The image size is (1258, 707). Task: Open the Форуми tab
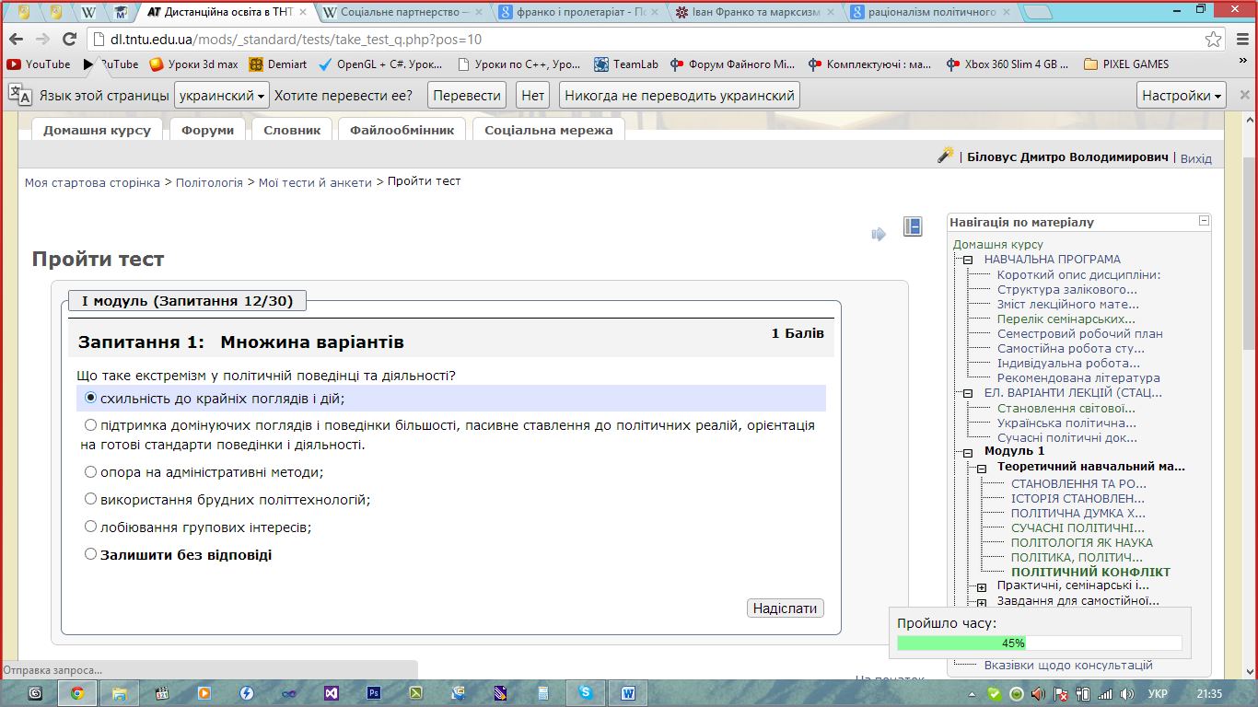pyautogui.click(x=207, y=130)
